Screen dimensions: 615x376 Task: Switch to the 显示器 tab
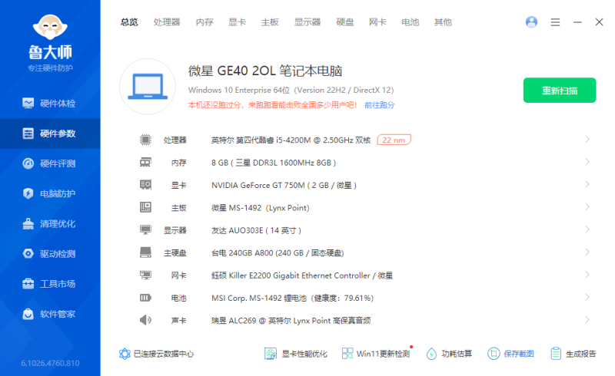point(307,22)
